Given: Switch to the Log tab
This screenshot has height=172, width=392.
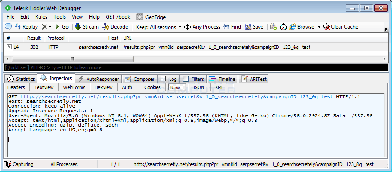Looking at the screenshot, I should tap(169, 79).
